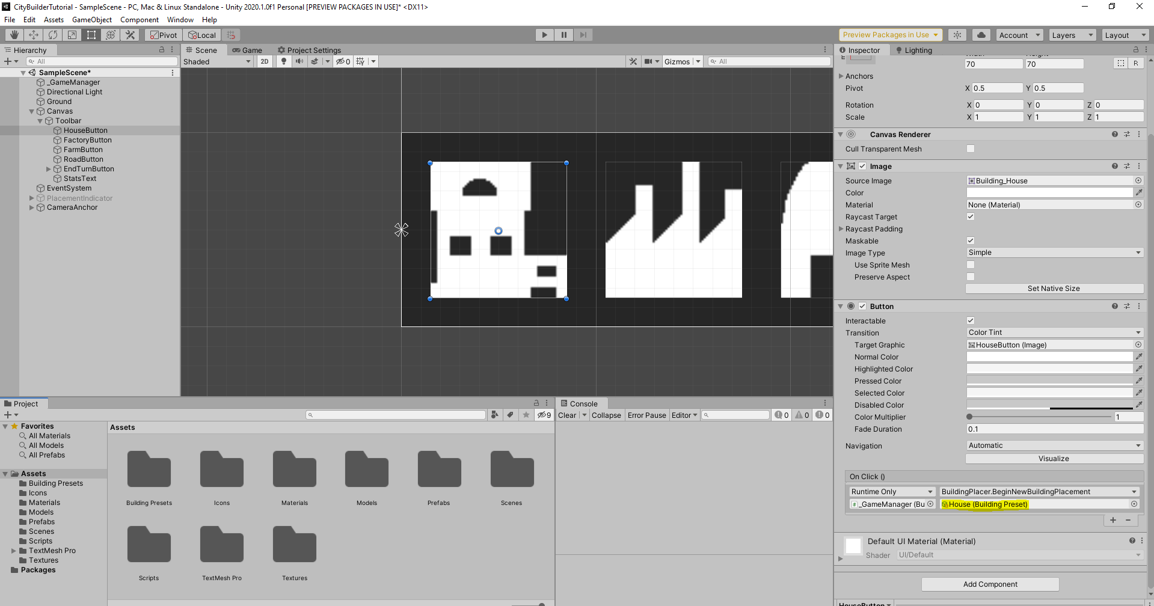Toggle 2D scene view mode
This screenshot has height=606, width=1154.
265,61
